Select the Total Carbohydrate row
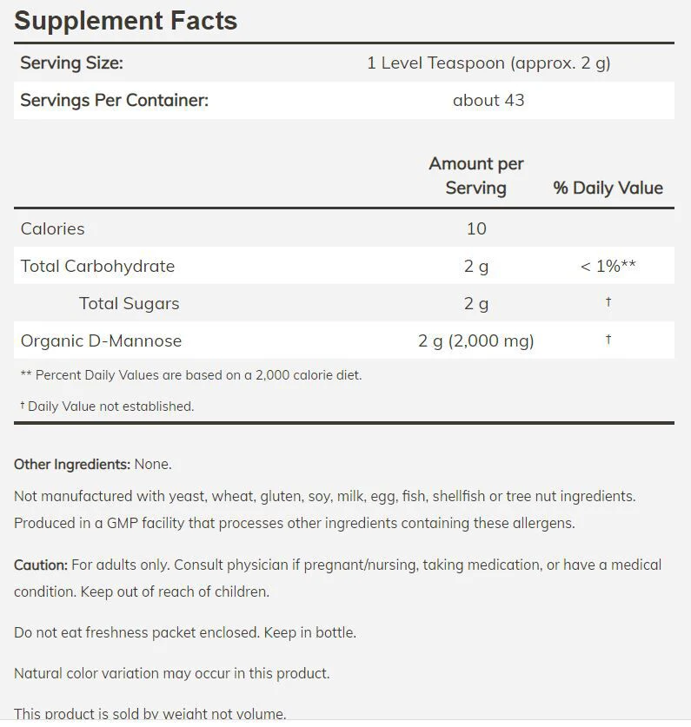The height and width of the screenshot is (727, 691). click(344, 266)
